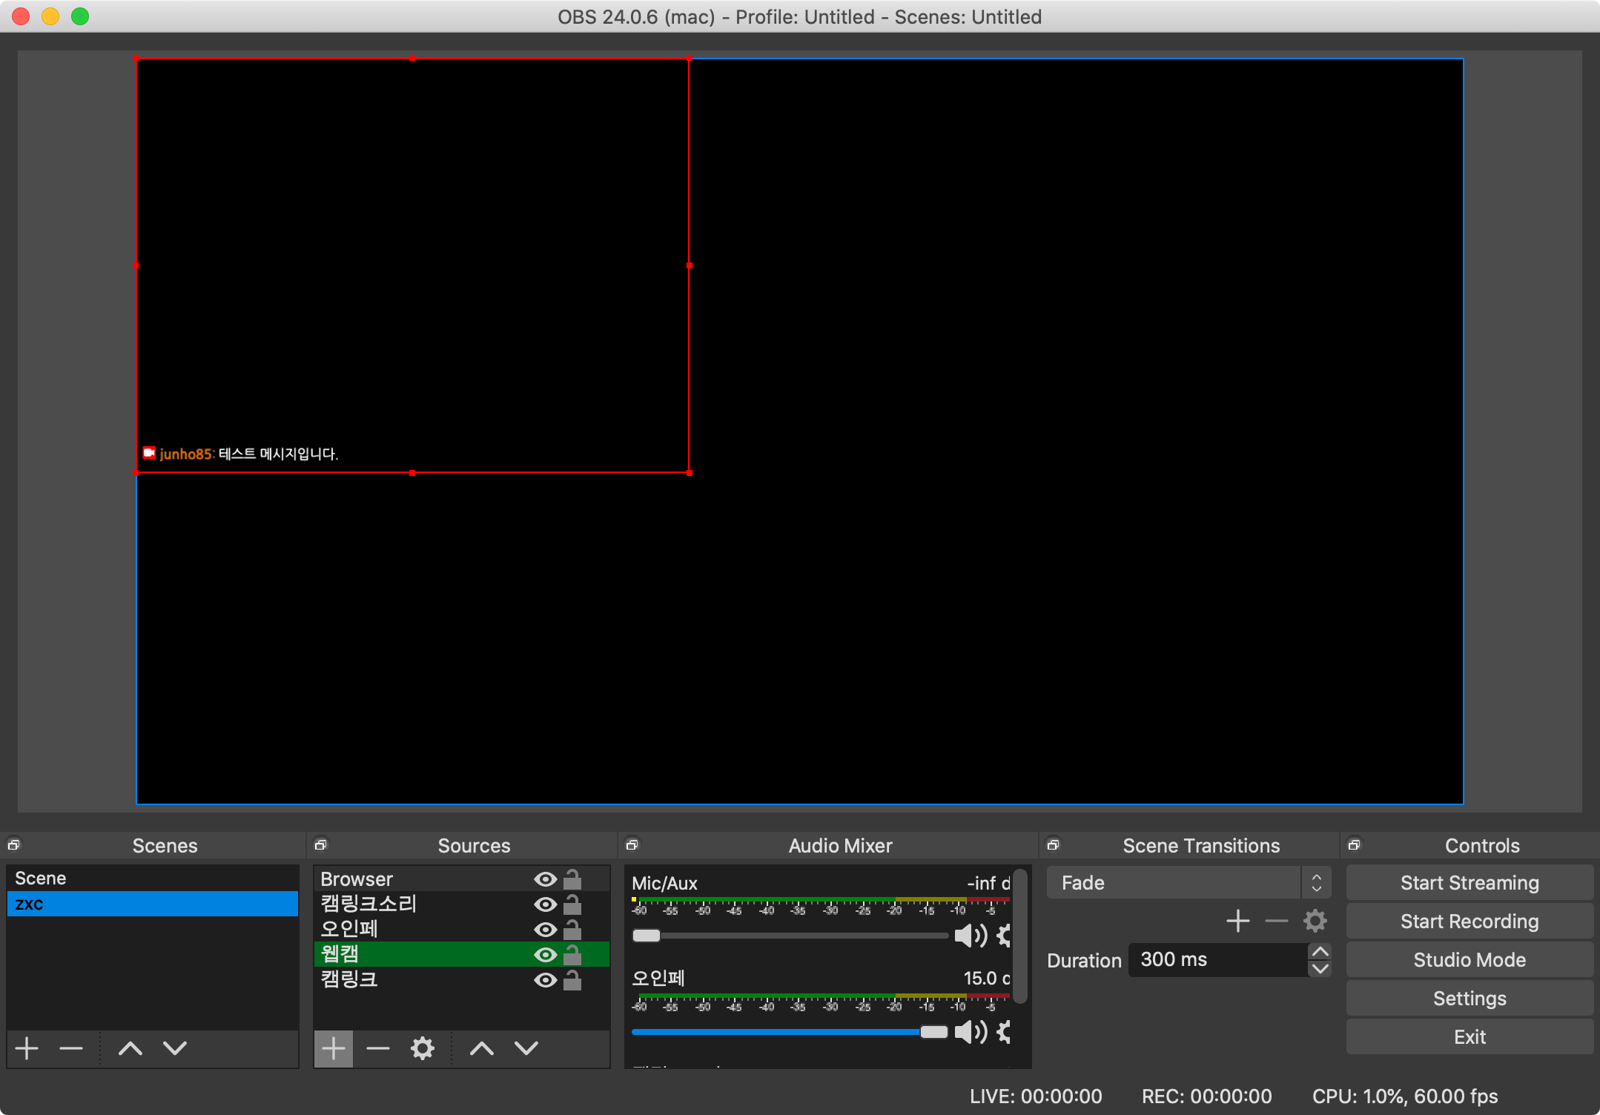1600x1115 pixels.
Task: Open the Settings button in Controls
Action: pos(1469,999)
